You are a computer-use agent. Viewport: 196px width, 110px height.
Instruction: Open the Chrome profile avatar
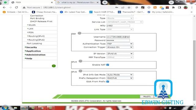186,7
